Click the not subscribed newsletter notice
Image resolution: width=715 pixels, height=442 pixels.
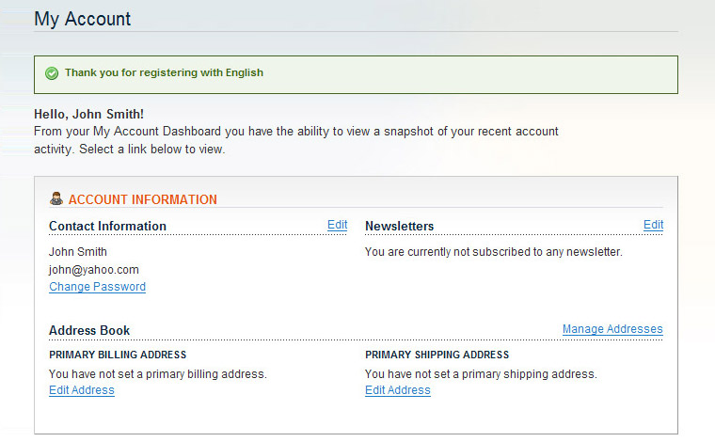(494, 252)
